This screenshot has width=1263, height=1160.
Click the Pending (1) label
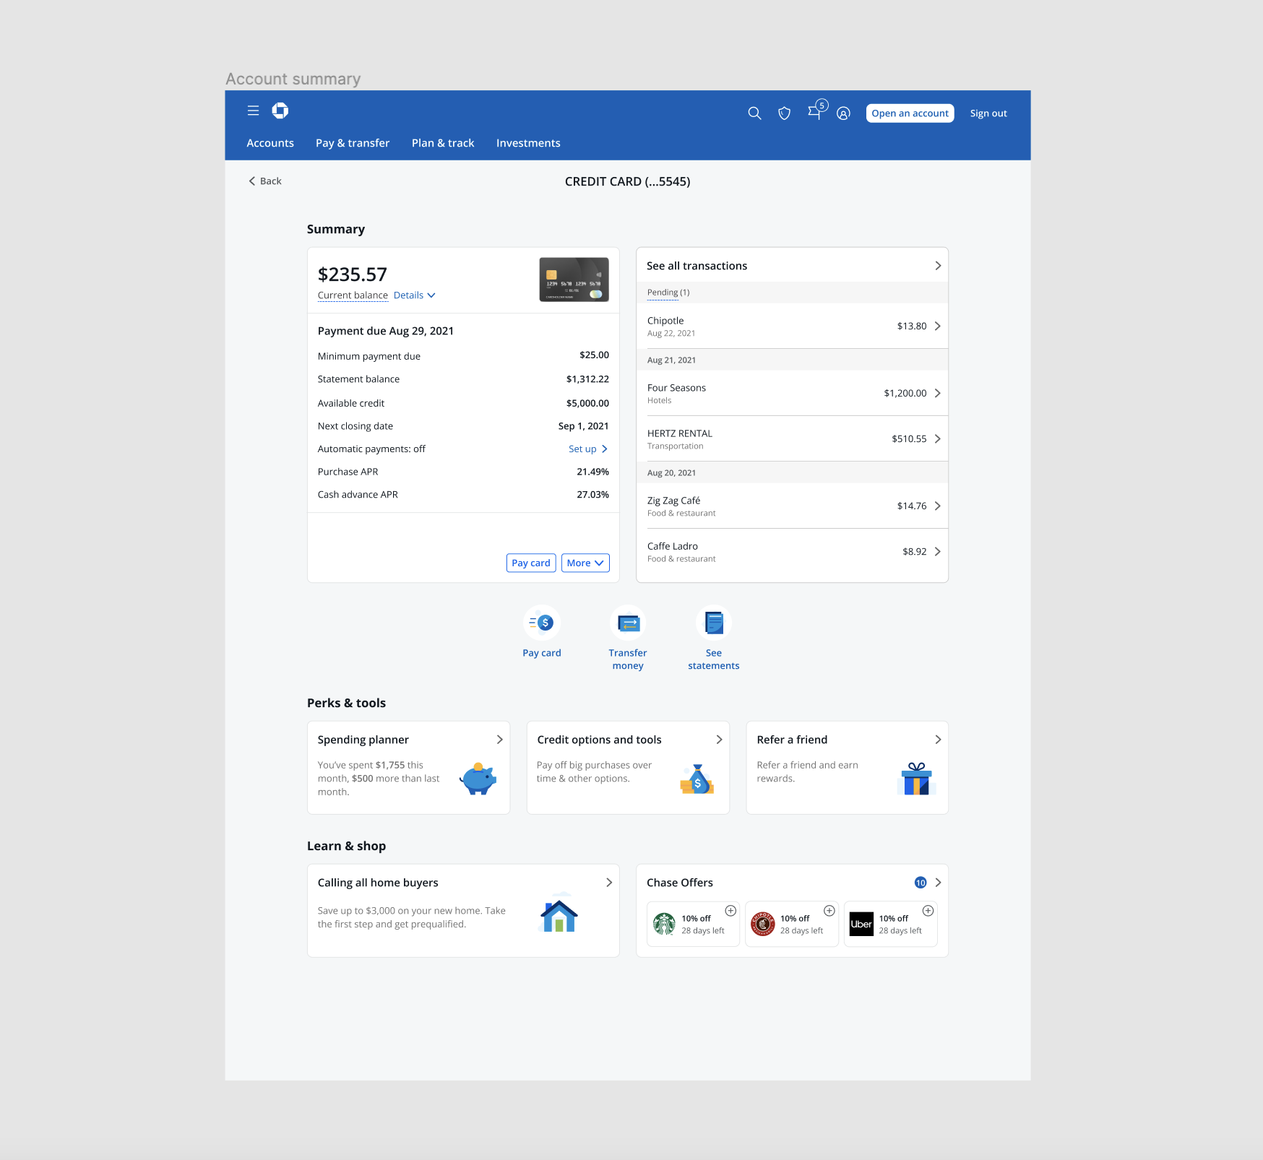[x=668, y=293]
